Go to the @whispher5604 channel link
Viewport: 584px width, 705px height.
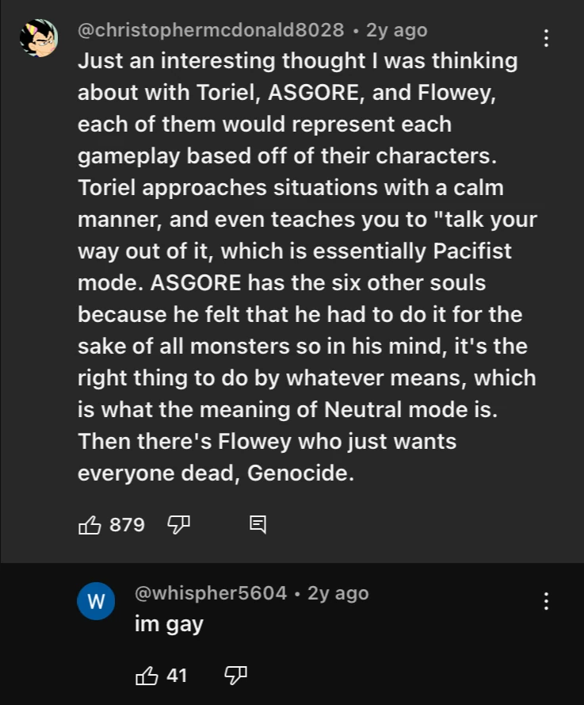click(x=211, y=593)
